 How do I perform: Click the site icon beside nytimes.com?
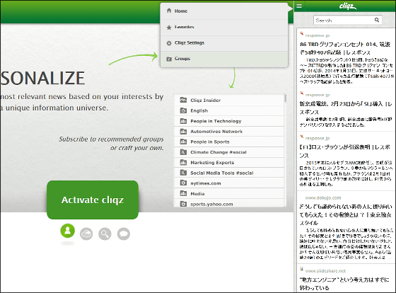[x=183, y=183]
